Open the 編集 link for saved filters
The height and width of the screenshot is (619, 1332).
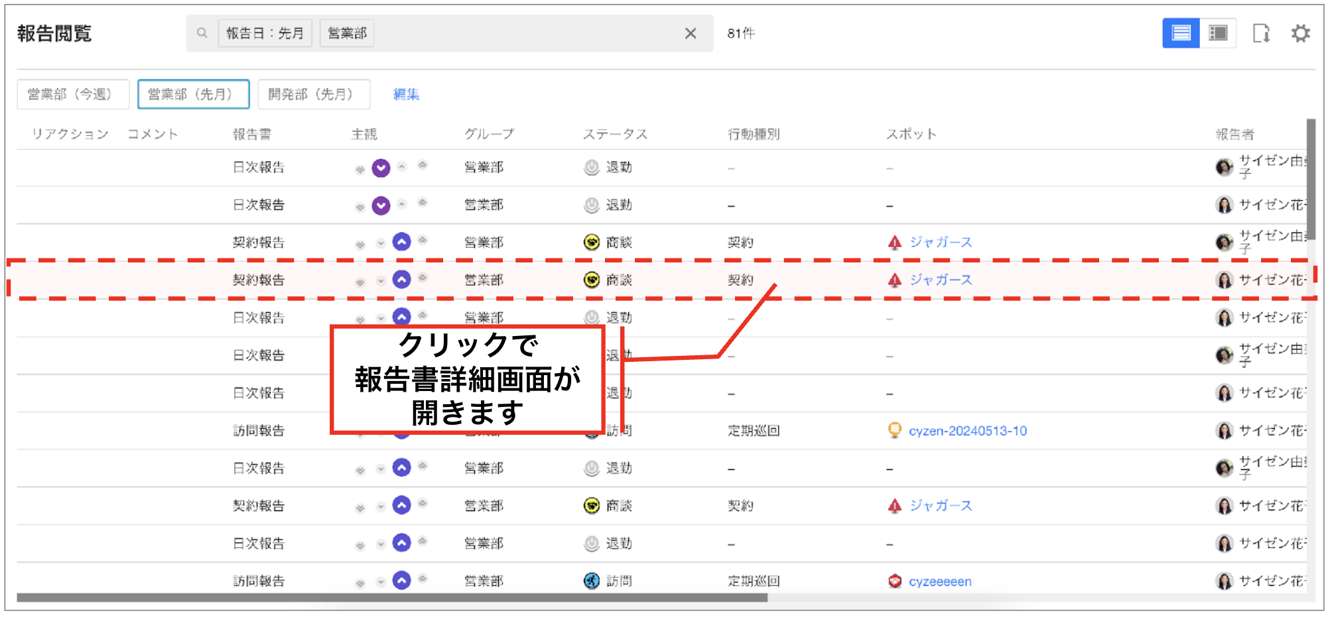click(406, 94)
